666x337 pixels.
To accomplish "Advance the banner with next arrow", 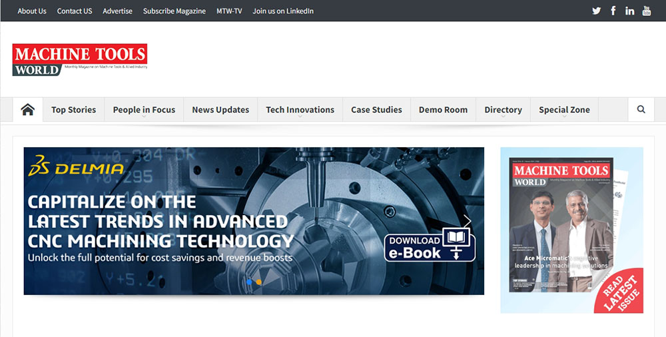I will click(x=468, y=221).
